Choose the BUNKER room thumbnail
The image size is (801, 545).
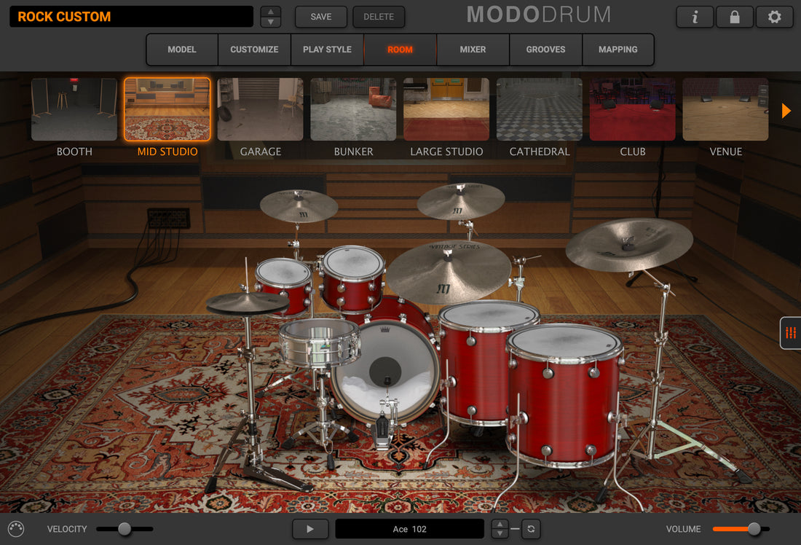(353, 109)
